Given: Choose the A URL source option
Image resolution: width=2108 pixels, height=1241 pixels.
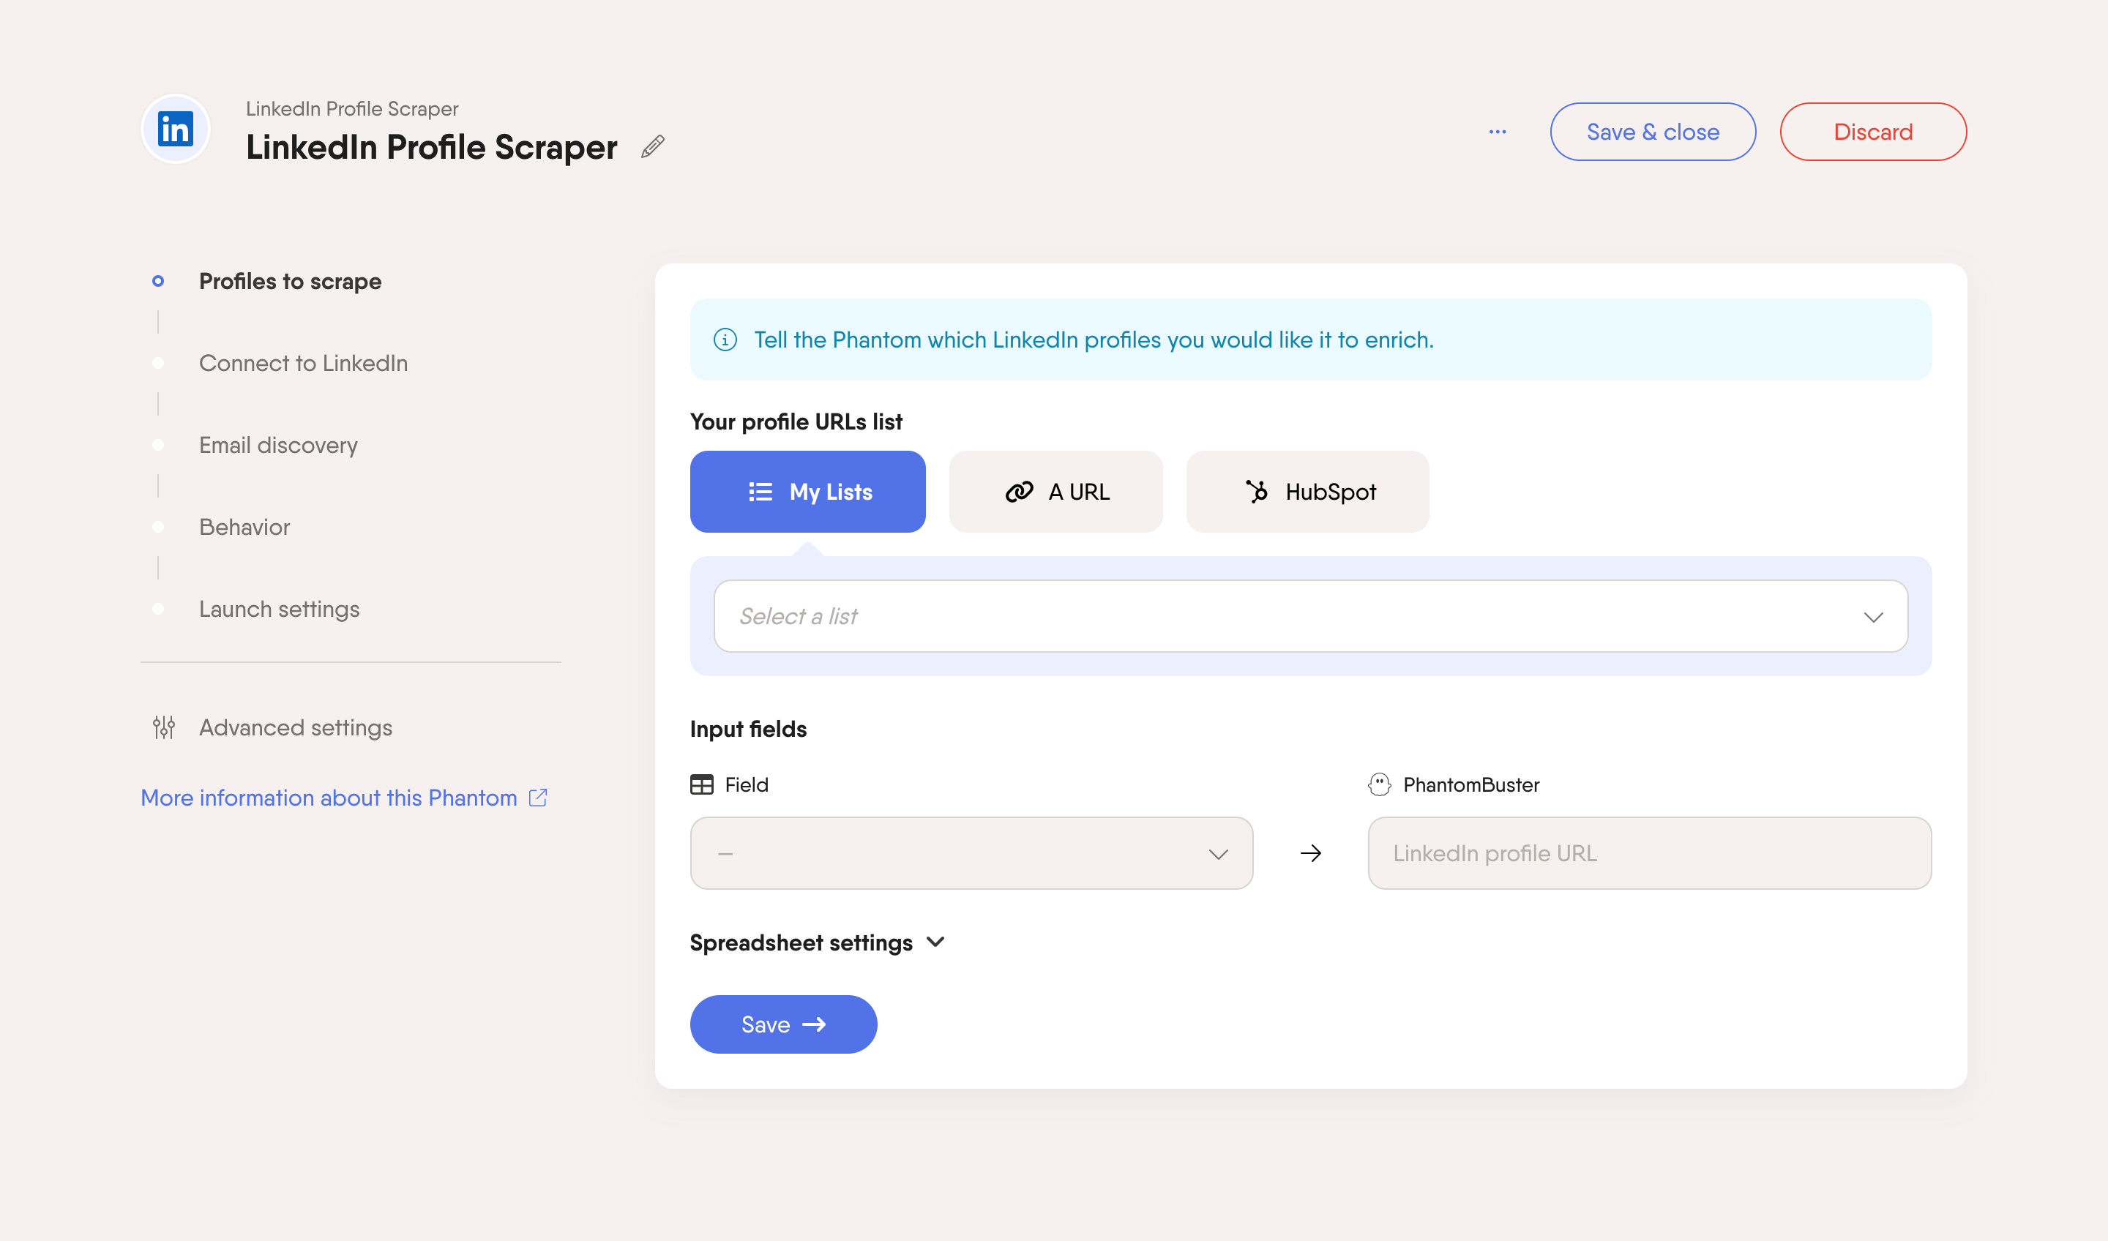Looking at the screenshot, I should pyautogui.click(x=1055, y=492).
